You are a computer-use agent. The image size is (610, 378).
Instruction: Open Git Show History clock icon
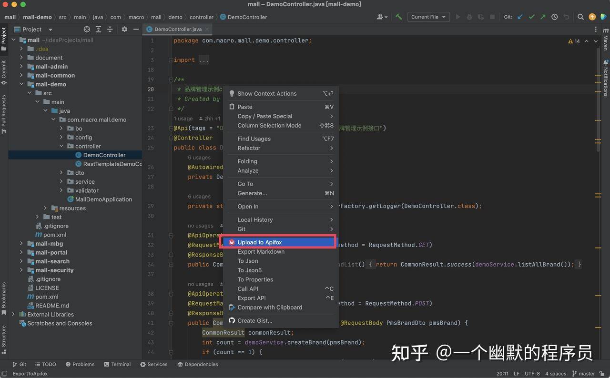click(554, 17)
